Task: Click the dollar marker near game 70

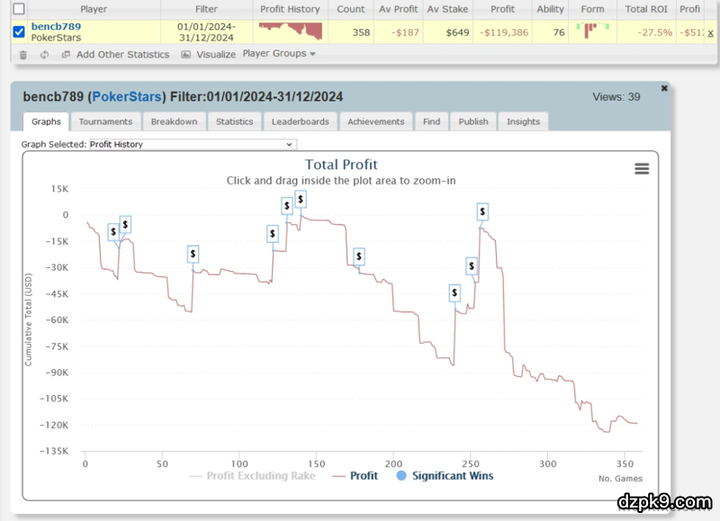Action: 193,254
